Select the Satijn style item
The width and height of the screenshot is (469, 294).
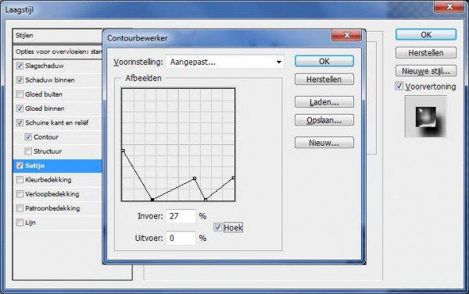coord(58,165)
